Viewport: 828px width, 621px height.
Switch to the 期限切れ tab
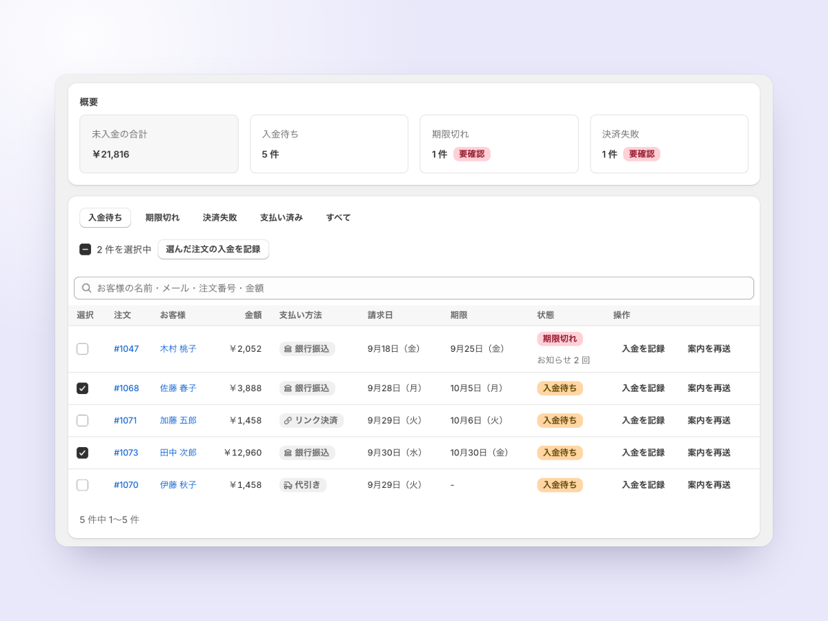click(x=162, y=218)
